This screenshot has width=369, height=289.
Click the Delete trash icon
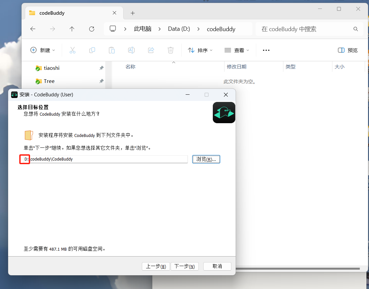[x=171, y=50]
